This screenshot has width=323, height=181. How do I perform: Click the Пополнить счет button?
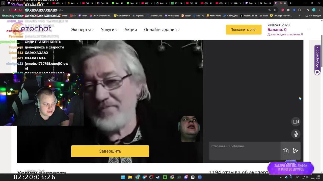point(244,29)
